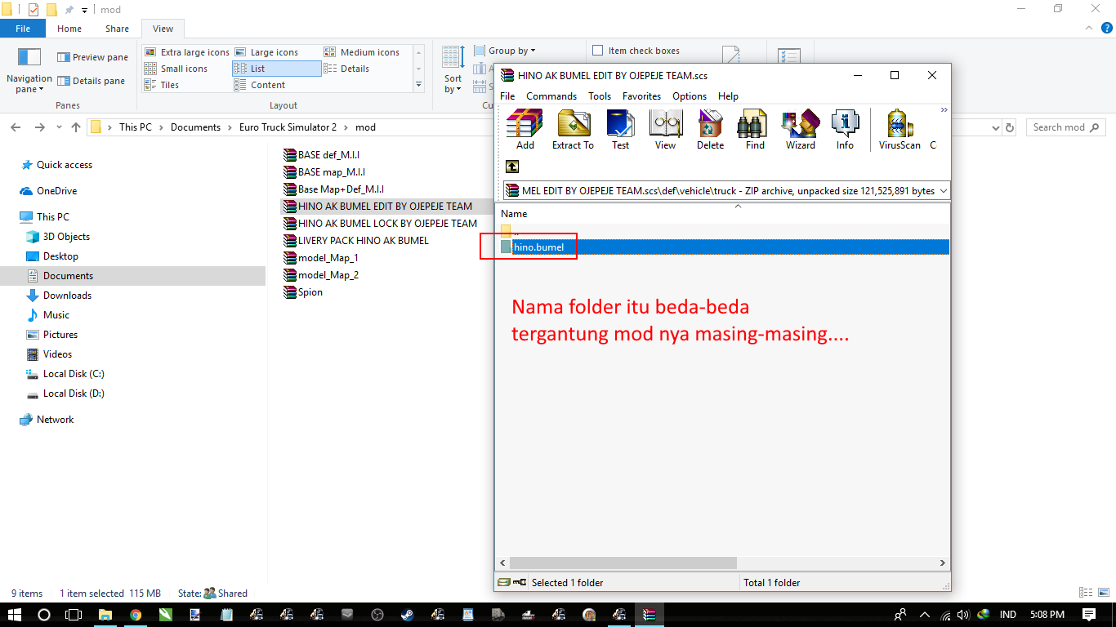
Task: Select LIVERY PACK HINO AK BUMEL file
Action: pyautogui.click(x=355, y=241)
